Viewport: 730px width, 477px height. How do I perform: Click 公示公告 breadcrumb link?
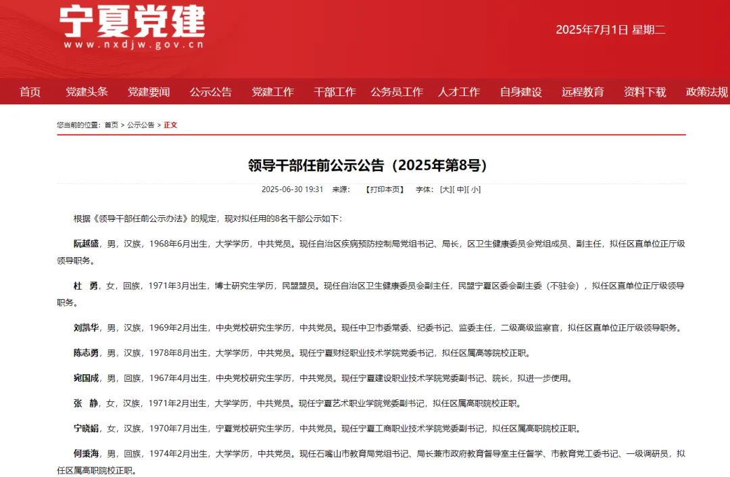point(141,125)
